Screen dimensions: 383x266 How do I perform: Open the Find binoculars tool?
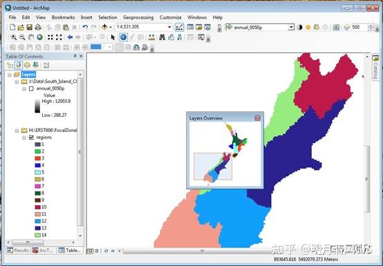[162, 37]
